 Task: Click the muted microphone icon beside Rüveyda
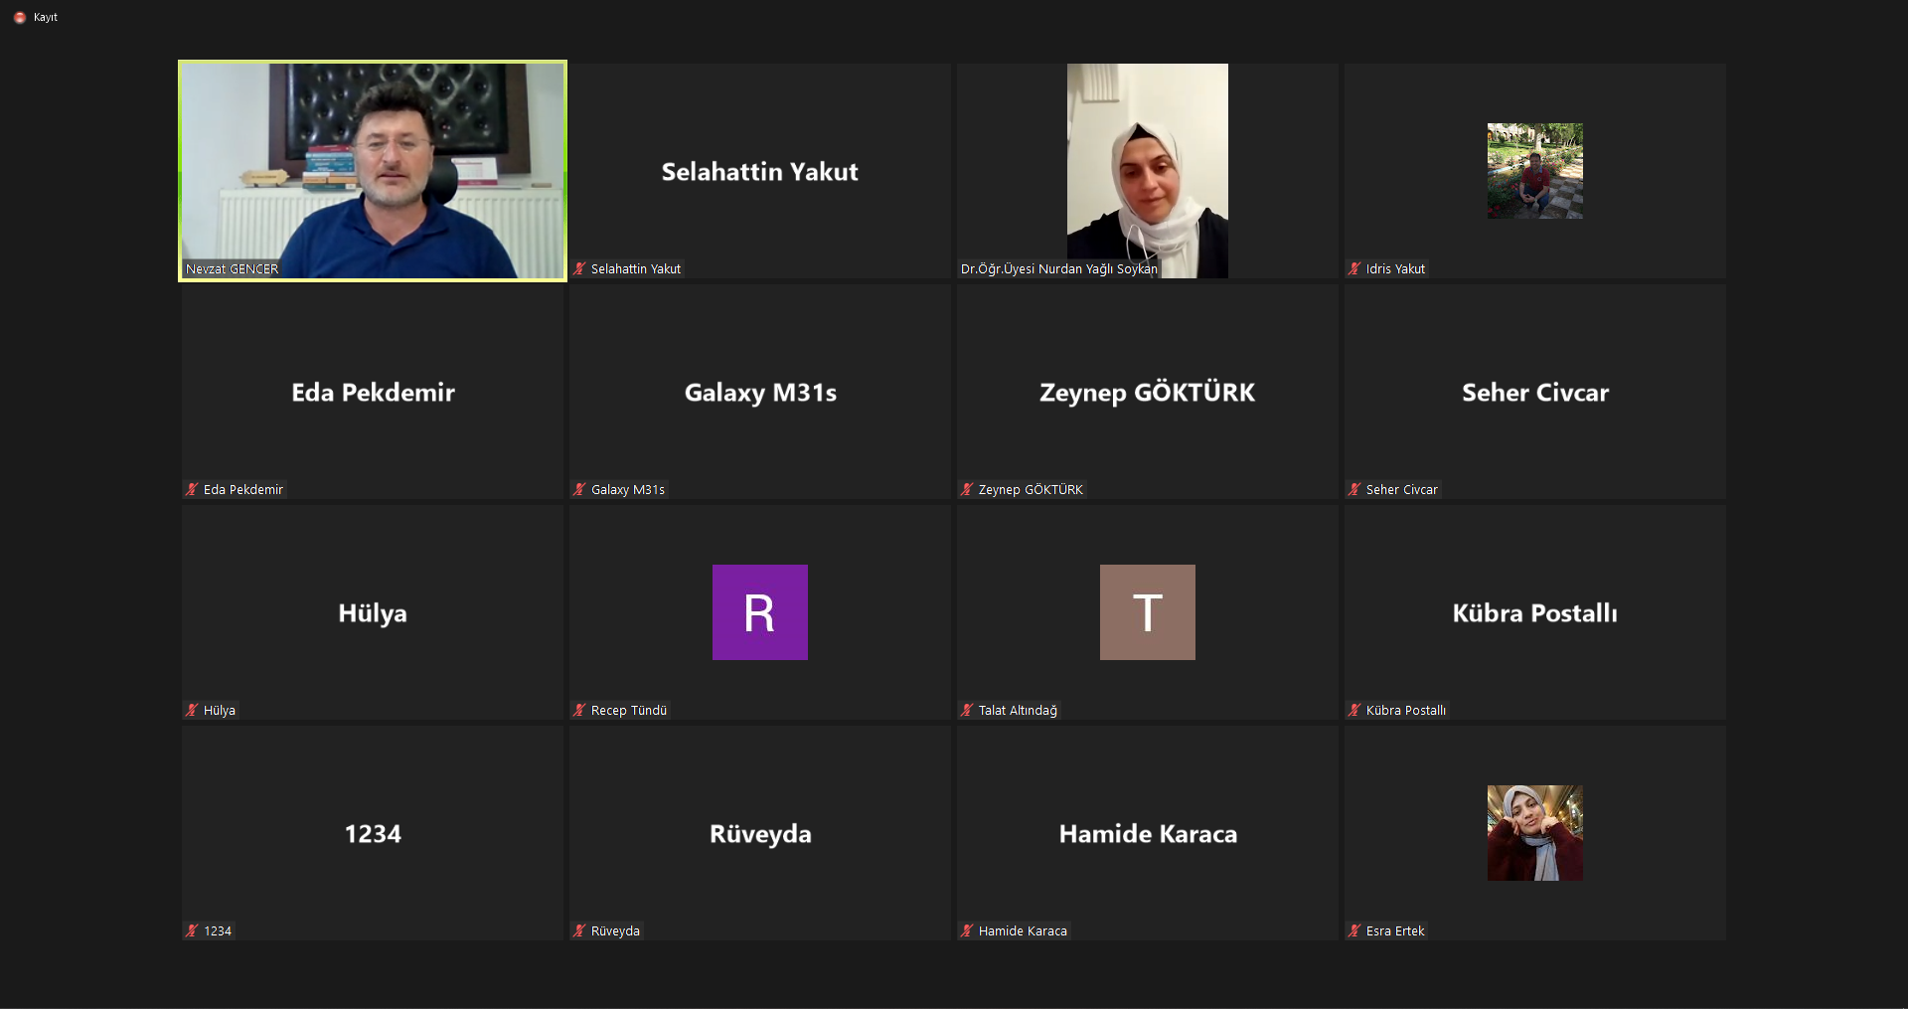pos(579,930)
